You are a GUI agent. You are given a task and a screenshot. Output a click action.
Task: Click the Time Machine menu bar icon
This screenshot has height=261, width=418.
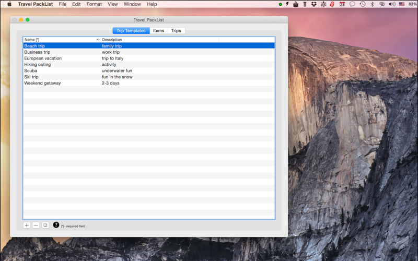click(362, 4)
